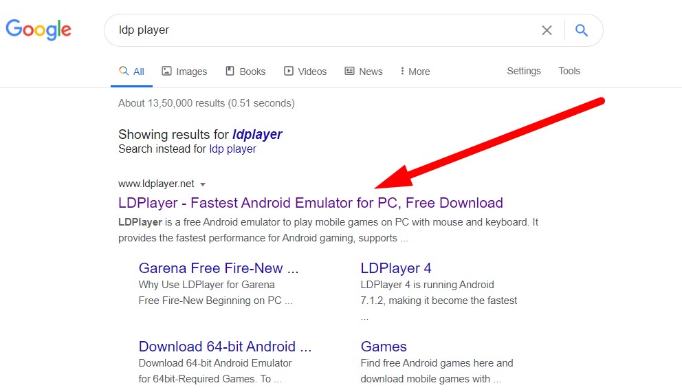This screenshot has height=392, width=682.
Task: Click the blue magnifier search icon
Action: [582, 30]
